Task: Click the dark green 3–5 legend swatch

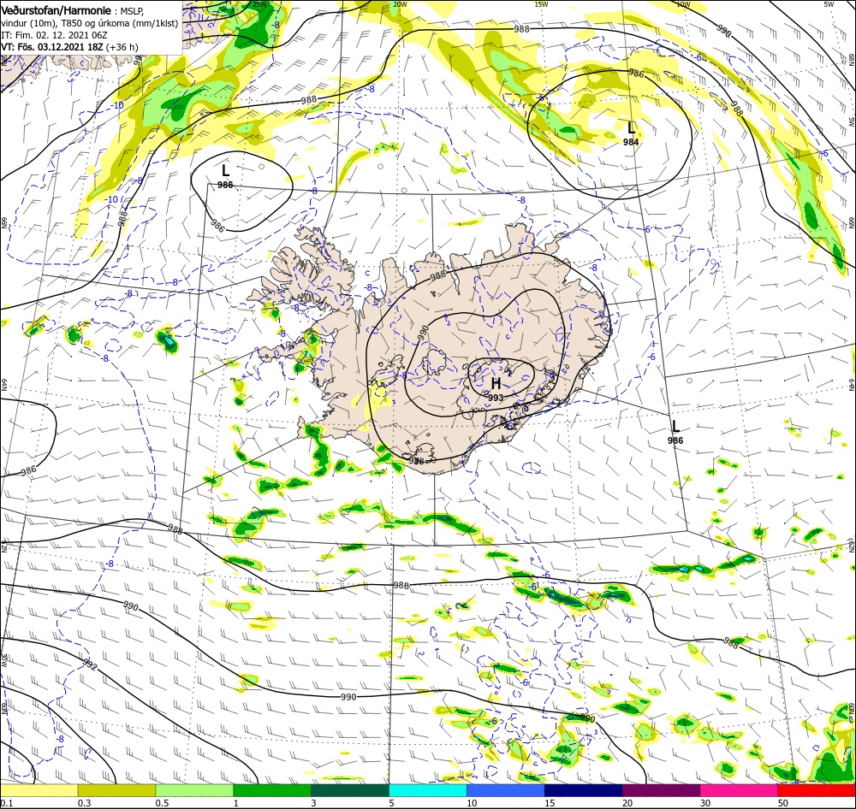Action: pos(350,790)
